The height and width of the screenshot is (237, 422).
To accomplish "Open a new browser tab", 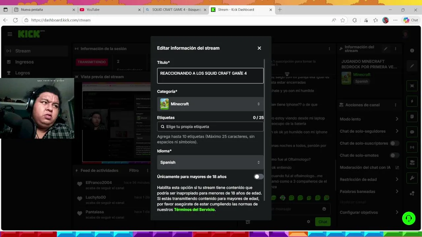I will pos(280,10).
